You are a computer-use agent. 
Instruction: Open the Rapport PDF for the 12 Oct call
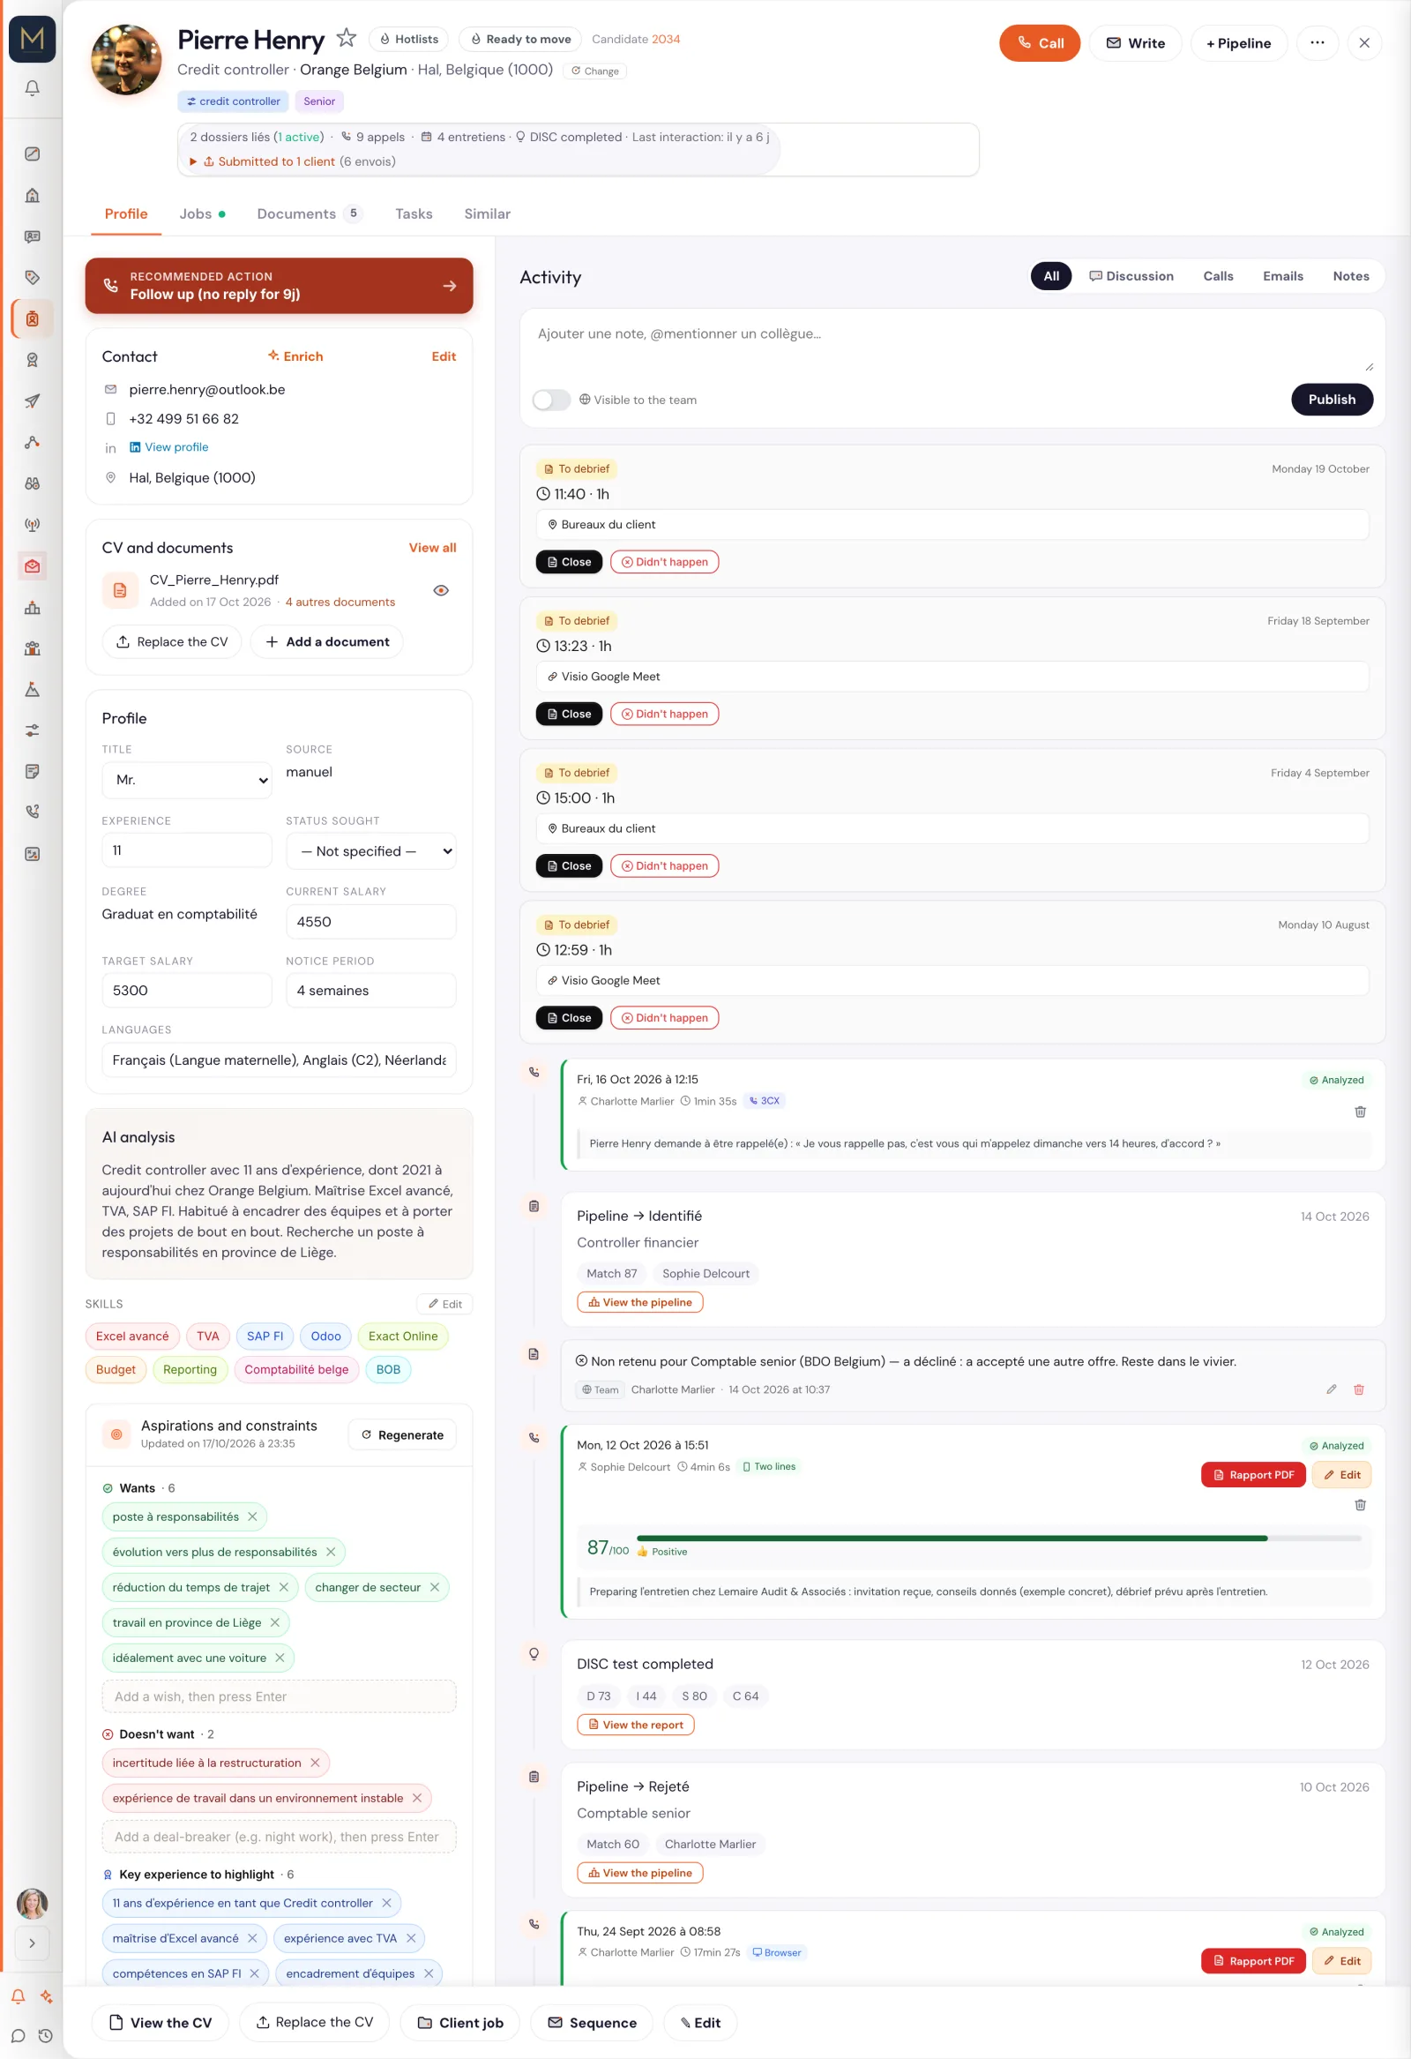click(x=1252, y=1474)
